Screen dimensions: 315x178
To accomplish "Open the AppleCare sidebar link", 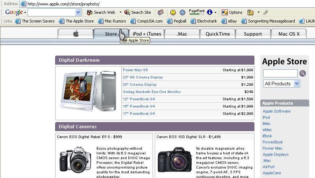I will pyautogui.click(x=272, y=173).
